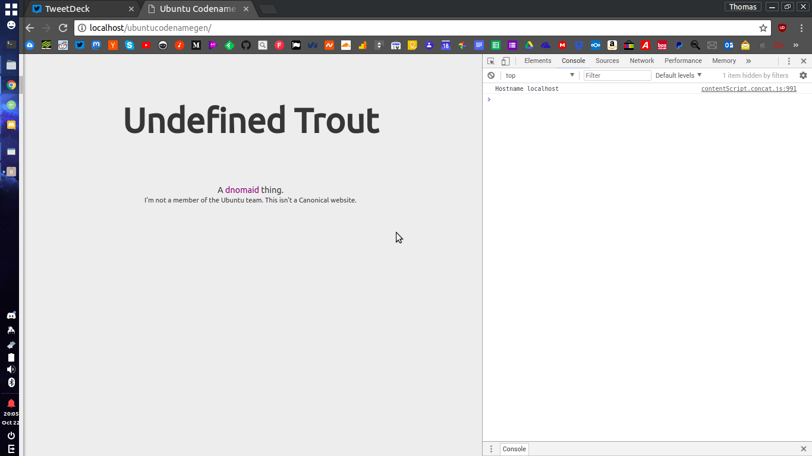Open the YouTube bookmark icon

[x=146, y=45]
